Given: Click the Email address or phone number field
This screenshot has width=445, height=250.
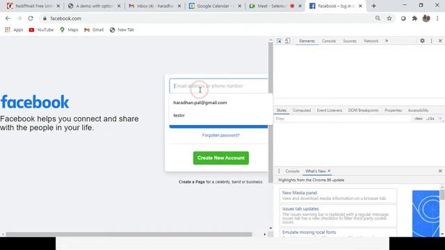Looking at the screenshot, I should click(218, 86).
